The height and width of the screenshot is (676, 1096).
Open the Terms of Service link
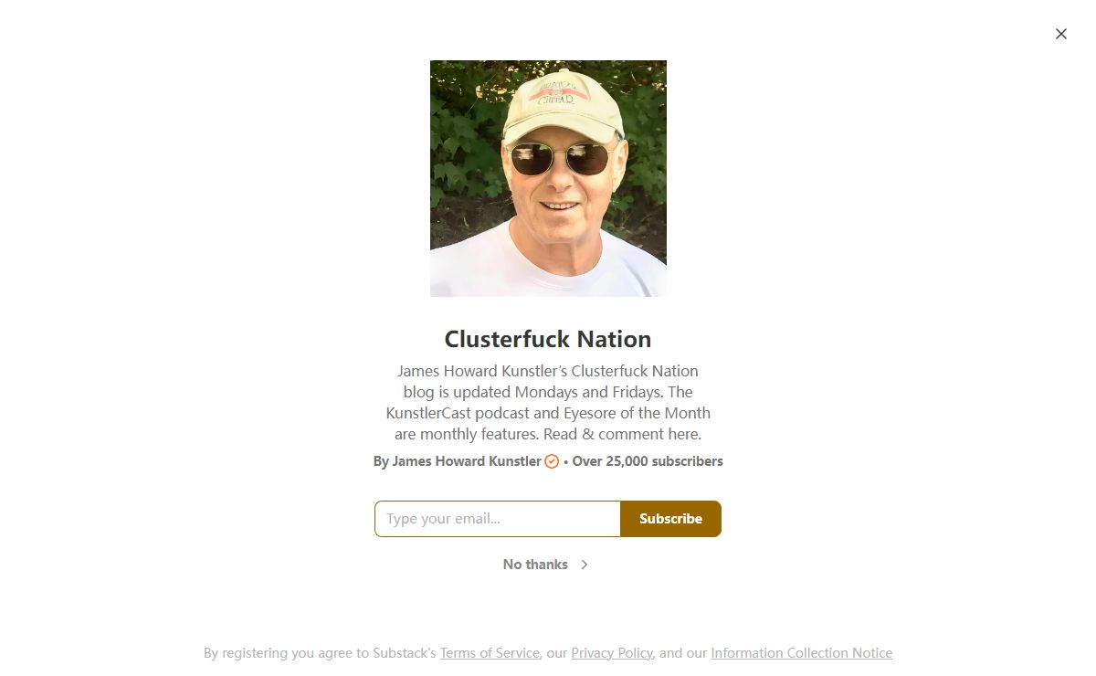click(x=490, y=653)
